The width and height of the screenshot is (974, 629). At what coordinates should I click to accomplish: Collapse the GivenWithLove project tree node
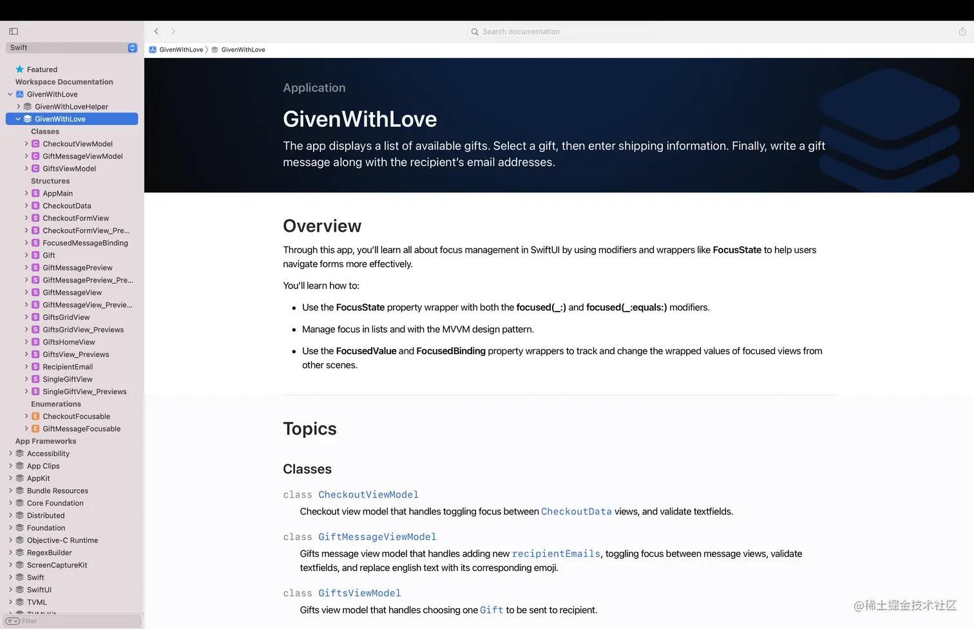pos(10,95)
